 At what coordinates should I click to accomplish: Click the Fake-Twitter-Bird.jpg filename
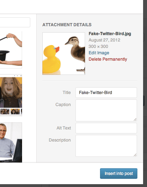pyautogui.click(x=110, y=34)
